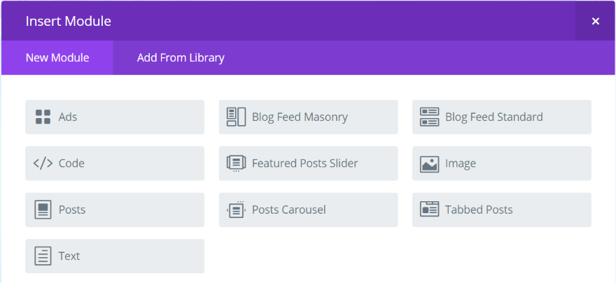Click the Image module picture icon
The height and width of the screenshot is (283, 616).
coord(429,164)
